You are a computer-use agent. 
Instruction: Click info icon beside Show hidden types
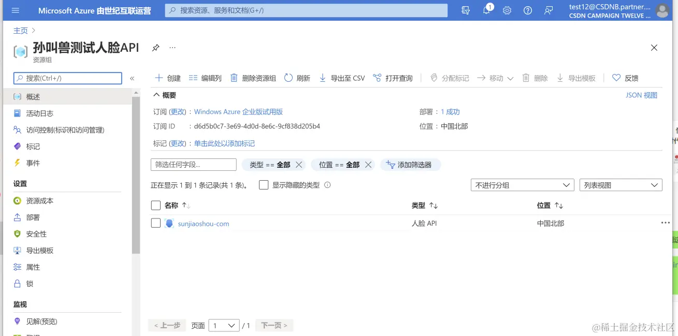click(x=327, y=185)
